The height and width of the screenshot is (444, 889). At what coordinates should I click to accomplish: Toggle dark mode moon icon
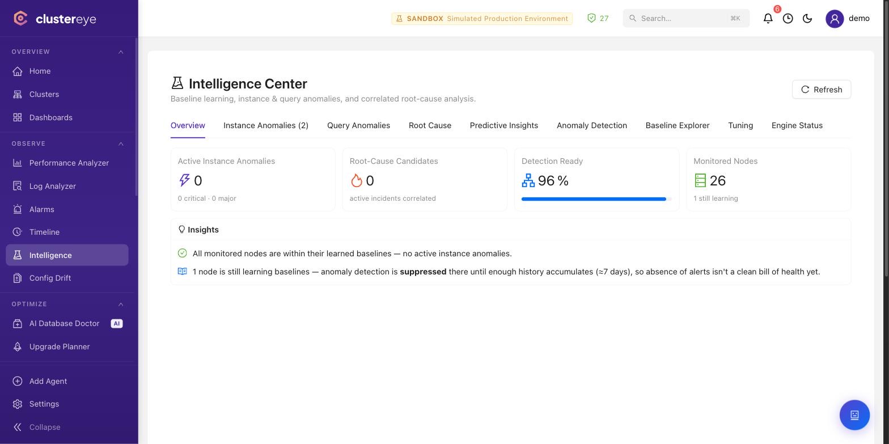coord(808,18)
